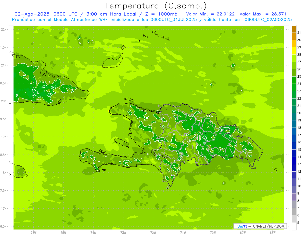Screen dimensions: 306x236
Task: Click the yellow swatch between legend 28 and 29
Action: coord(294,51)
